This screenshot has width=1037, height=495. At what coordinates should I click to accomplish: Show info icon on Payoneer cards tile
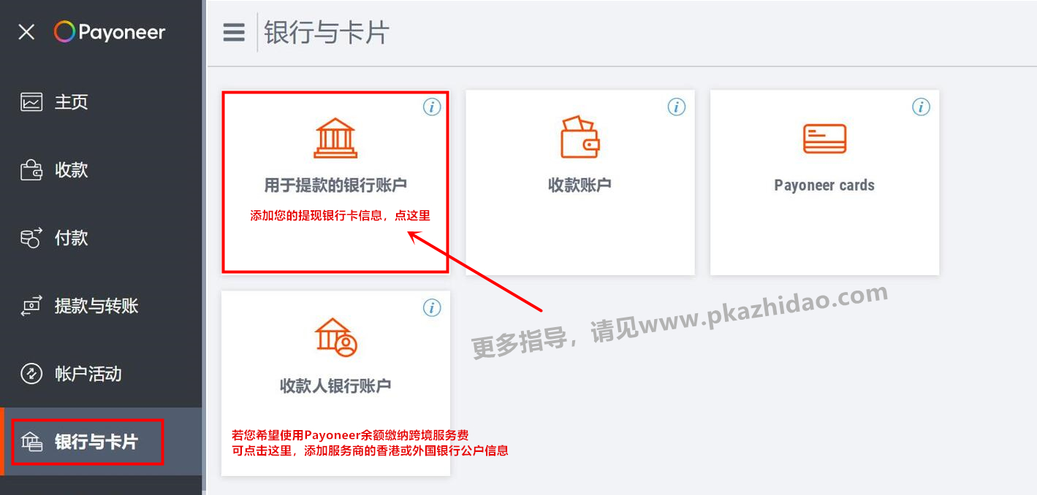(921, 107)
